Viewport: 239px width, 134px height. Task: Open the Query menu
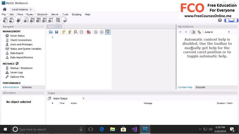click(30, 14)
